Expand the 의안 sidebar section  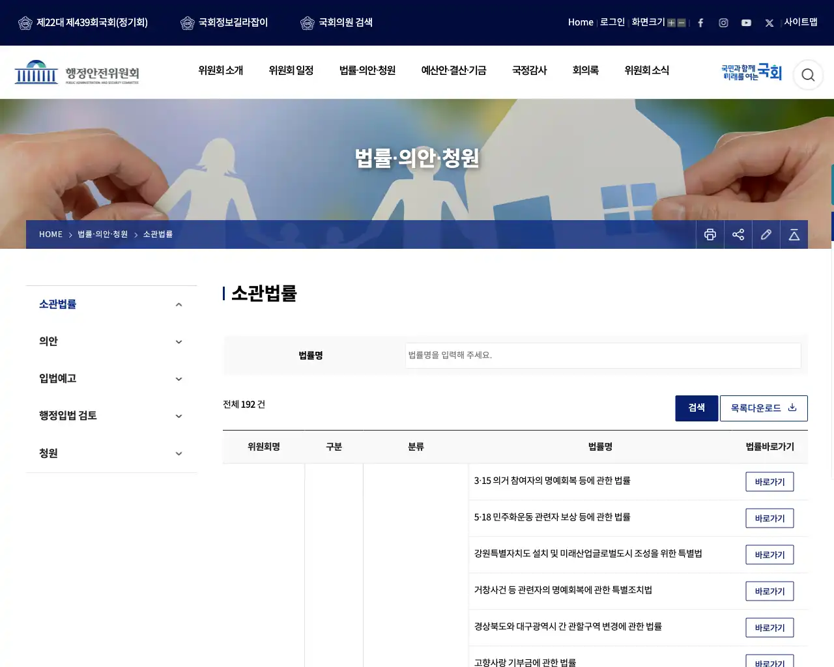179,342
